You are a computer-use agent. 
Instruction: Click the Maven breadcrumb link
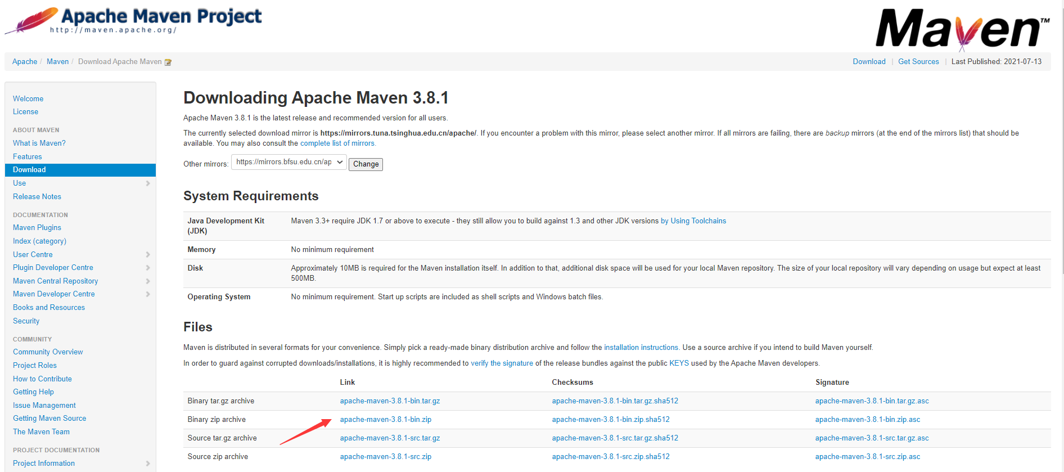(x=57, y=62)
